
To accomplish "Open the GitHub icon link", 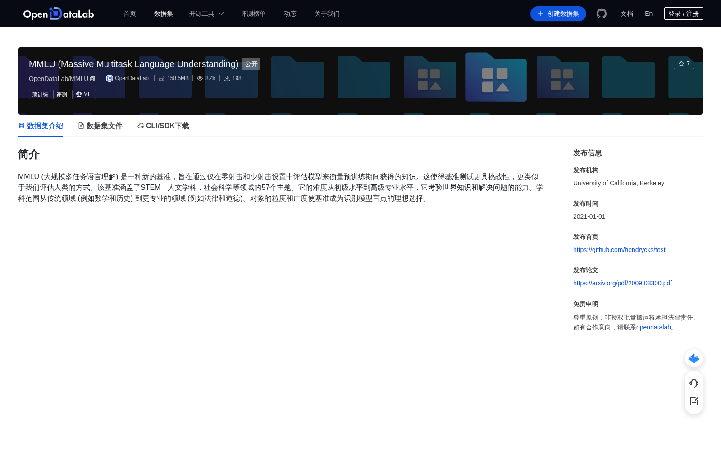I will [x=602, y=13].
